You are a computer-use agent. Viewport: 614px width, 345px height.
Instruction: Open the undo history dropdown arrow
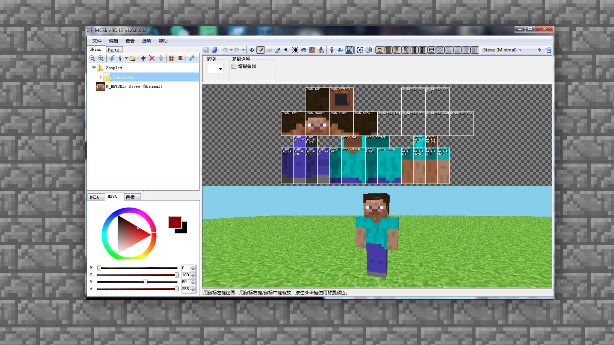click(x=231, y=50)
